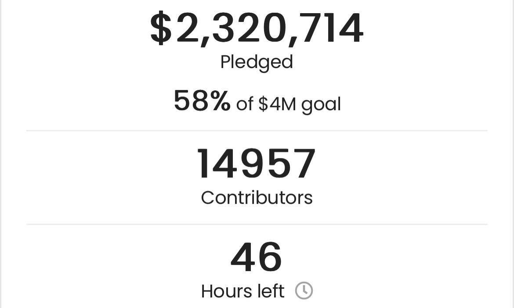Select the Pledged label
The image size is (514, 308).
[257, 62]
